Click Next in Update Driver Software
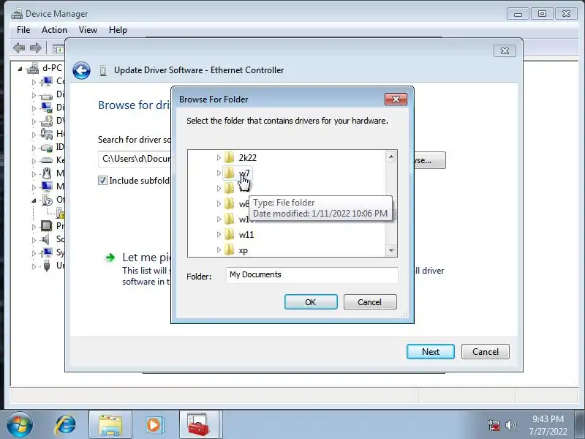Viewport: 585px width, 439px height. [x=431, y=352]
